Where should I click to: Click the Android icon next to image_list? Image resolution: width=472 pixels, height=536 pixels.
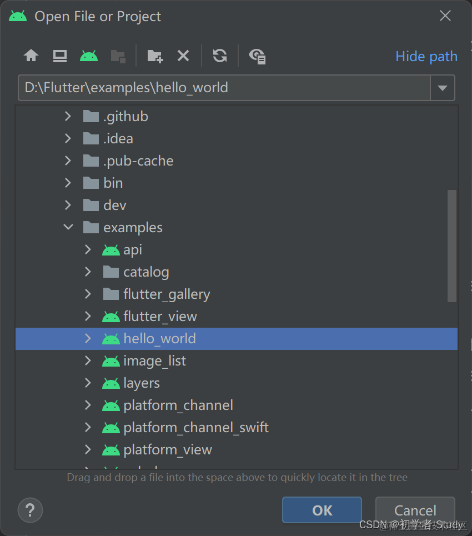point(111,362)
